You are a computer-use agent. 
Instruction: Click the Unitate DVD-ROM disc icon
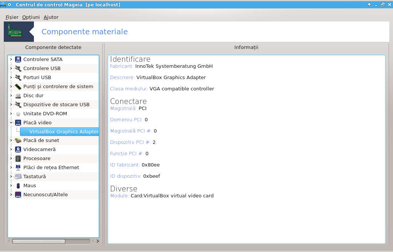[18, 114]
